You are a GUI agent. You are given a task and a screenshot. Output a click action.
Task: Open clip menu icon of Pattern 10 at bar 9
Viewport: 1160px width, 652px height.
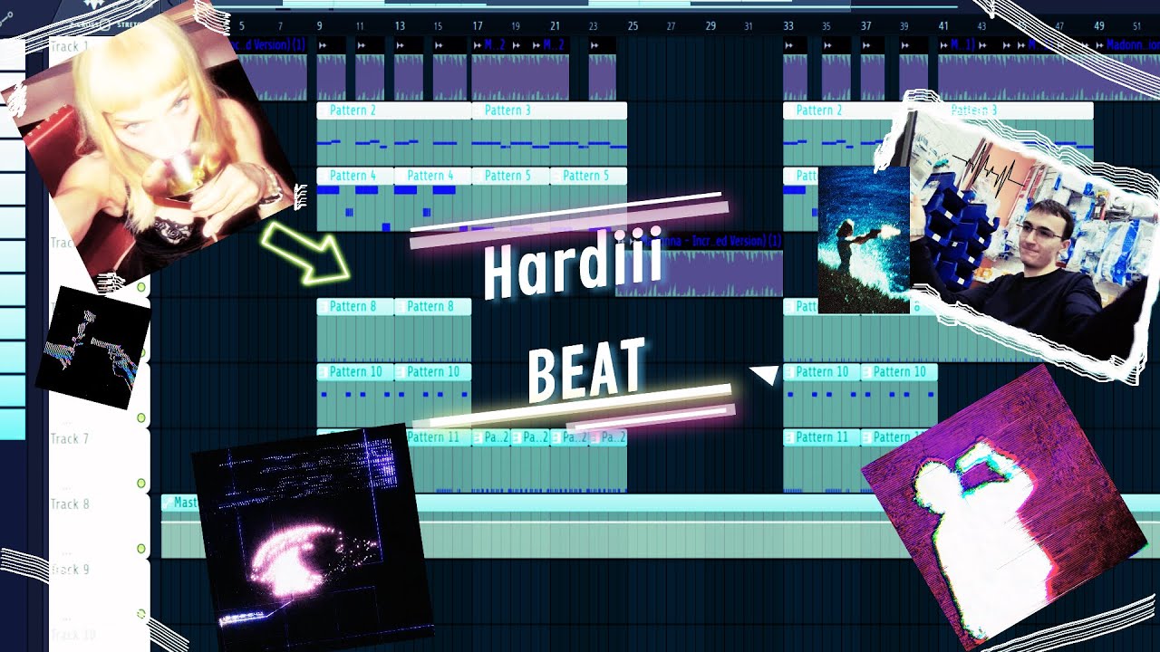pyautogui.click(x=323, y=371)
